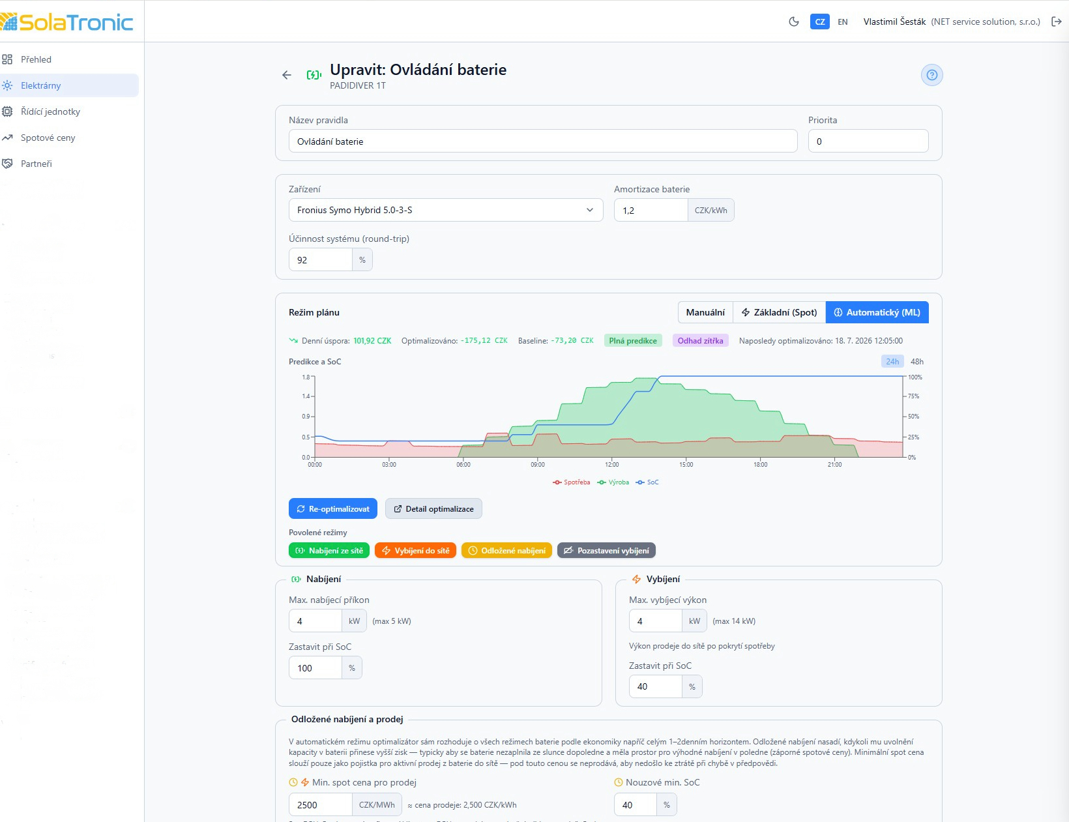This screenshot has width=1069, height=822.
Task: Click the Re-optimalizovat button
Action: pyautogui.click(x=333, y=508)
